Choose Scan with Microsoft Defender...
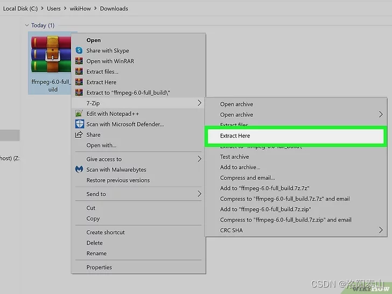 point(138,124)
